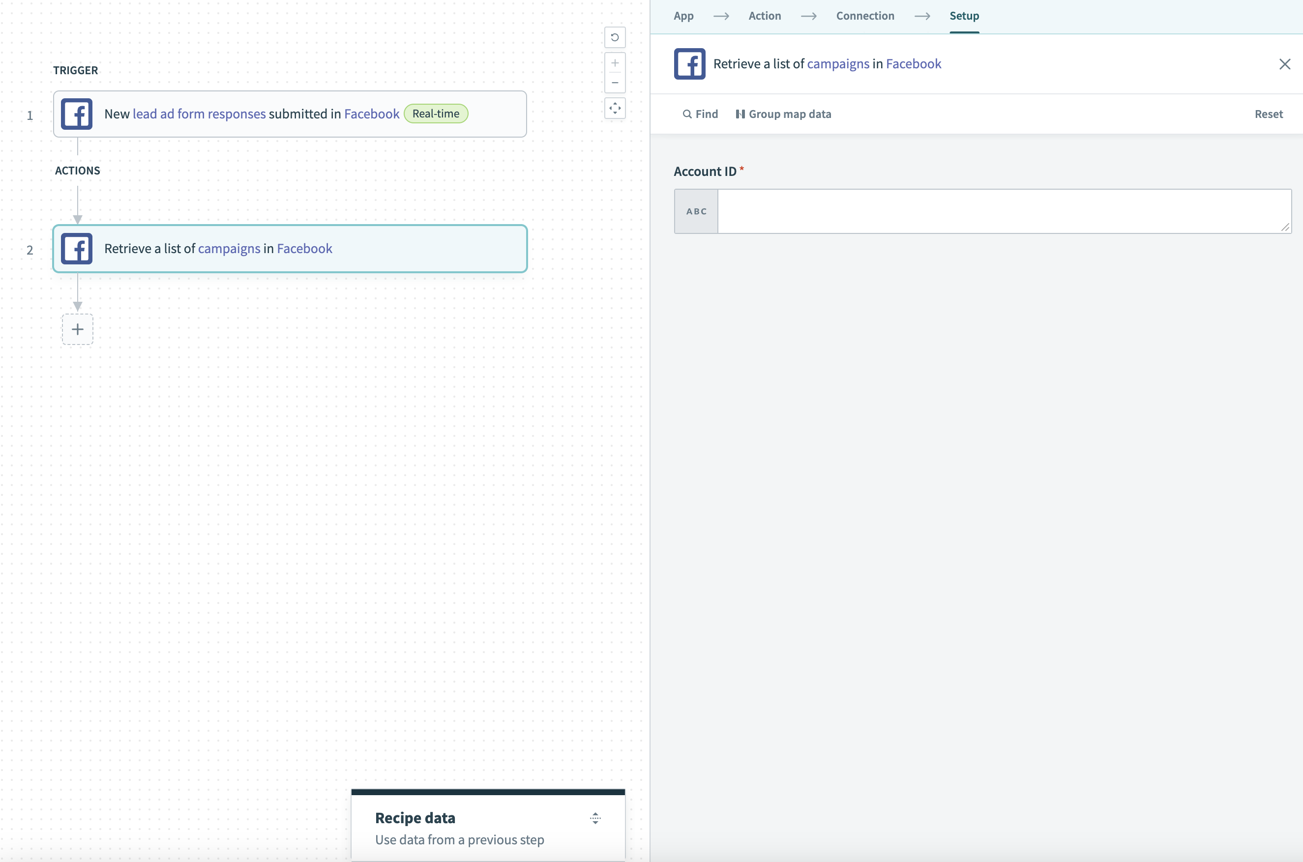The width and height of the screenshot is (1303, 862).
Task: Click the Facebook logo in the setup panel header
Action: click(689, 64)
